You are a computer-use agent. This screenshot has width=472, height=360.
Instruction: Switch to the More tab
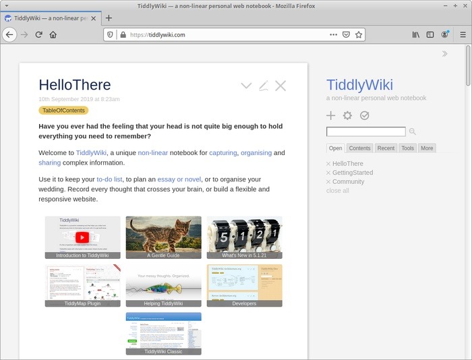427,148
